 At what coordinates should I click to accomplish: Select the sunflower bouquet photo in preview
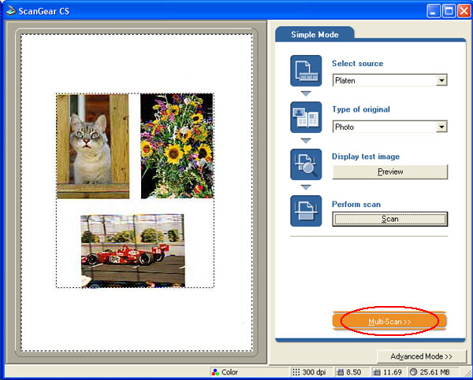coord(177,146)
